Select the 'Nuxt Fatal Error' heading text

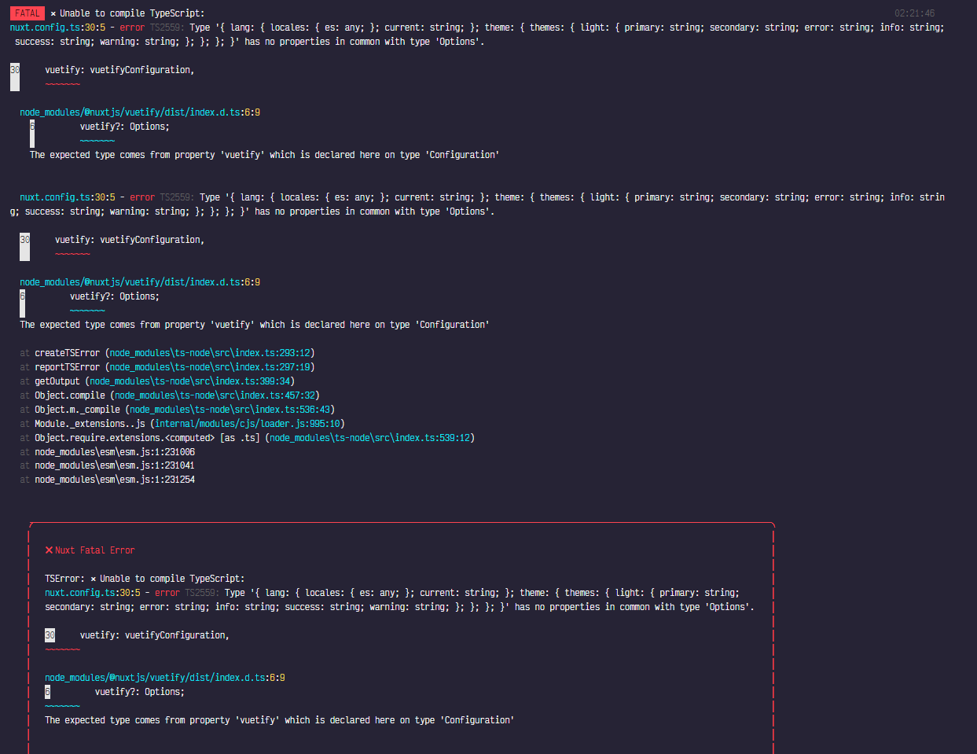point(95,550)
